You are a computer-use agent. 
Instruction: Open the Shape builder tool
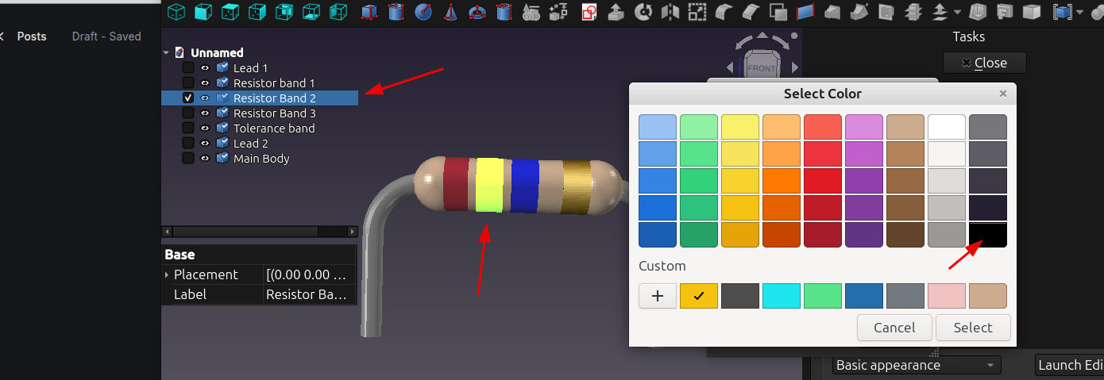click(558, 12)
